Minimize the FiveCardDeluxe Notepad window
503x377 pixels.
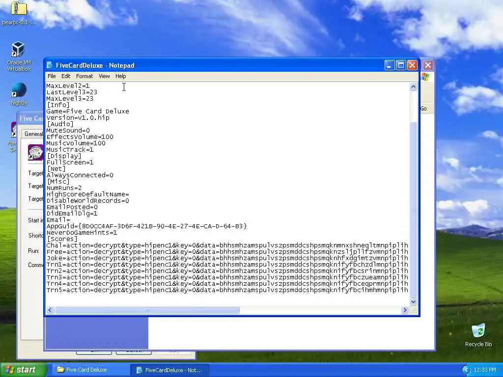[x=390, y=65]
